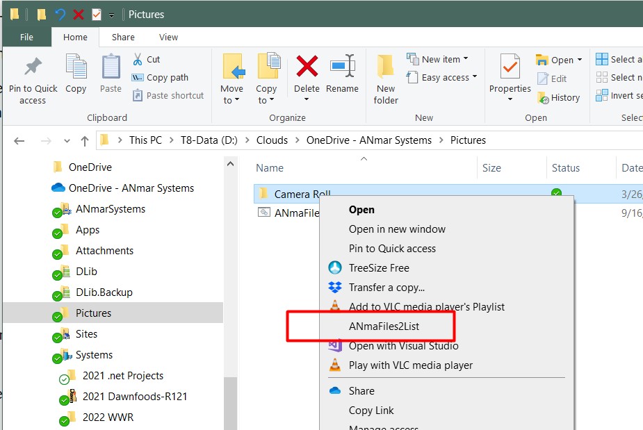643x430 pixels.
Task: Click the Rename icon in Organize group
Action: coord(342,67)
